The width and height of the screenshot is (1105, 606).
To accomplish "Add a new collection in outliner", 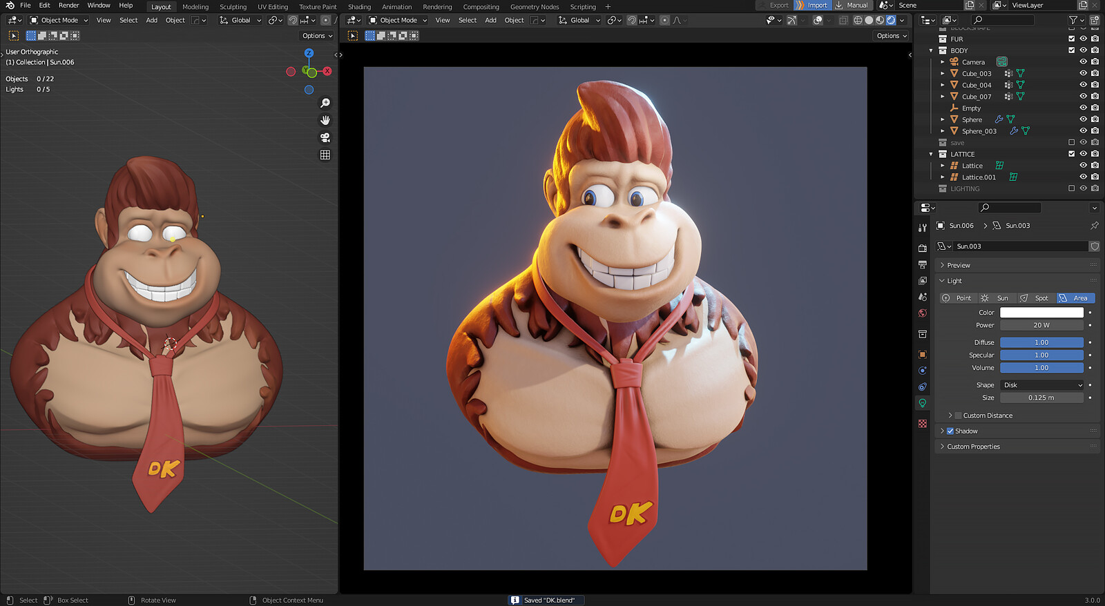I will (1094, 20).
